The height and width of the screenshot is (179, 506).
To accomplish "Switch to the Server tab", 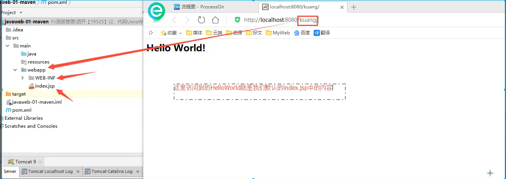I will pos(10,171).
